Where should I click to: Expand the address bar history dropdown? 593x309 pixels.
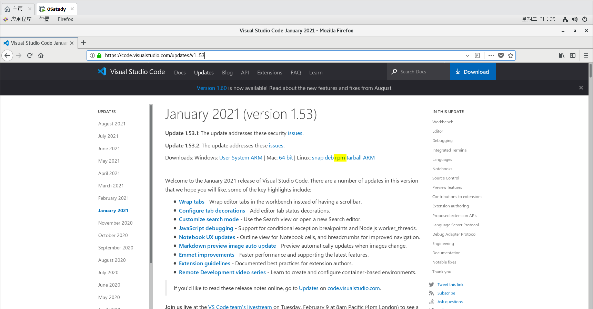[x=468, y=55]
